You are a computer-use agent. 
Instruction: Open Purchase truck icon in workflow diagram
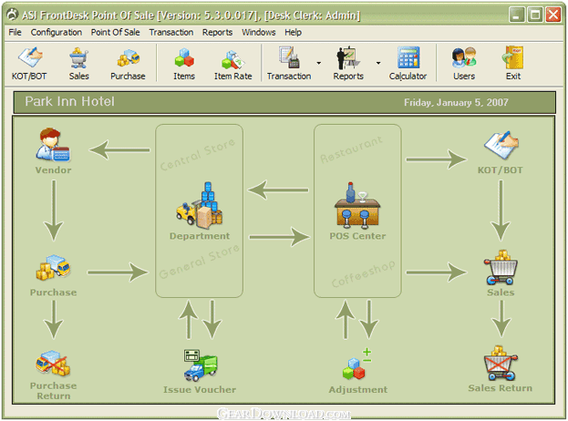tap(53, 267)
